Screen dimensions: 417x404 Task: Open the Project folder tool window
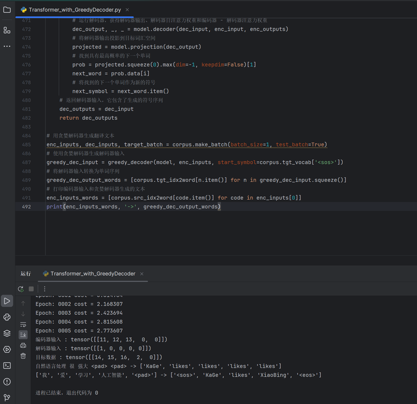click(x=7, y=10)
